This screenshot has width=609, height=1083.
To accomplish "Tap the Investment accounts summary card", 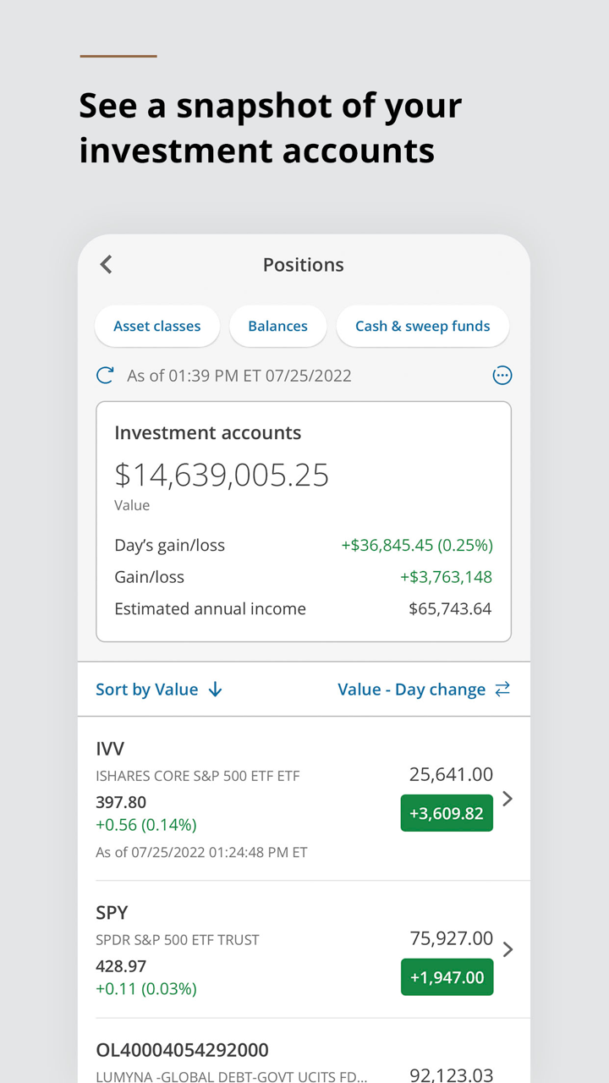I will (304, 521).
